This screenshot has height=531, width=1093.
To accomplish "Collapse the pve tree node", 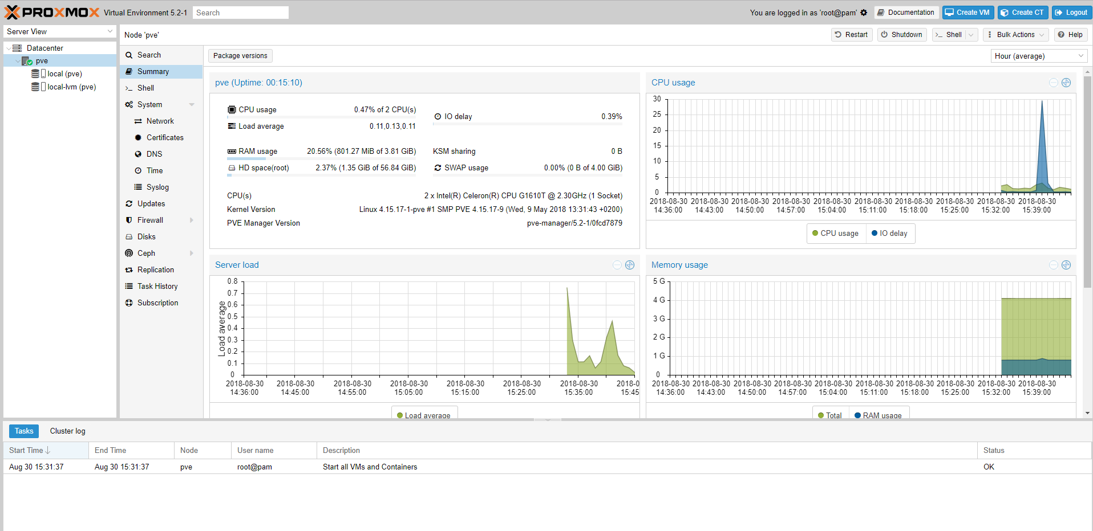I will [17, 61].
